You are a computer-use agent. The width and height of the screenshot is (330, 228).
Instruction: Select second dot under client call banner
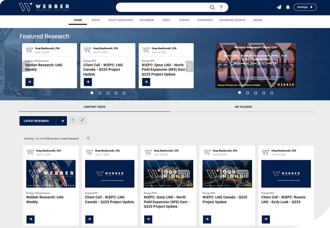coord(247,93)
